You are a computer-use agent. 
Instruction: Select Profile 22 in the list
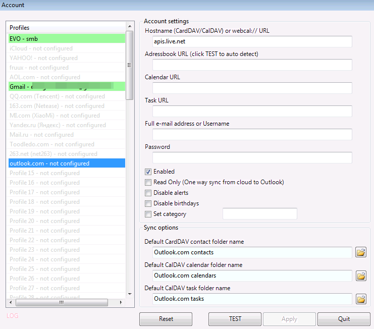coord(67,240)
